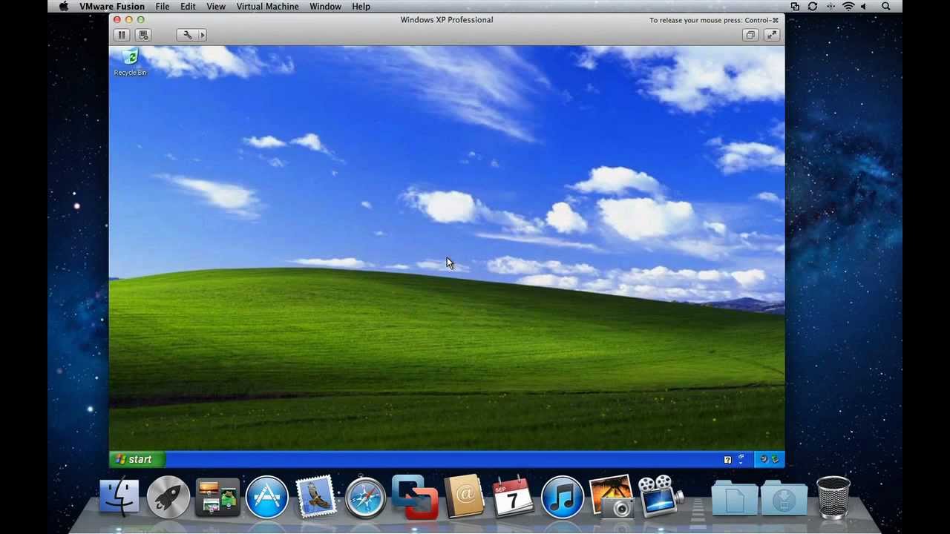
Task: Expand the arrow next to the wrench button
Action: (x=202, y=35)
